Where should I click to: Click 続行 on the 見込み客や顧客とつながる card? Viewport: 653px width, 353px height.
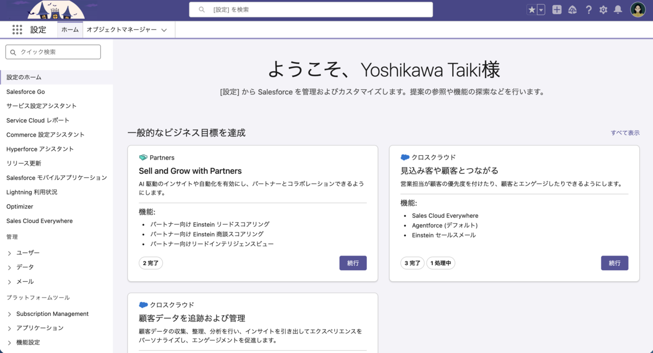(614, 263)
